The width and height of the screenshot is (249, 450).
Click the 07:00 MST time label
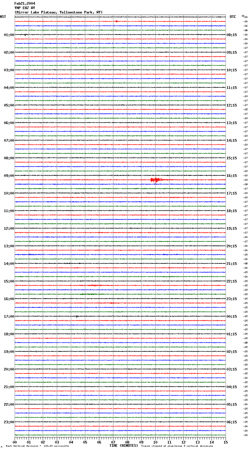click(9, 141)
